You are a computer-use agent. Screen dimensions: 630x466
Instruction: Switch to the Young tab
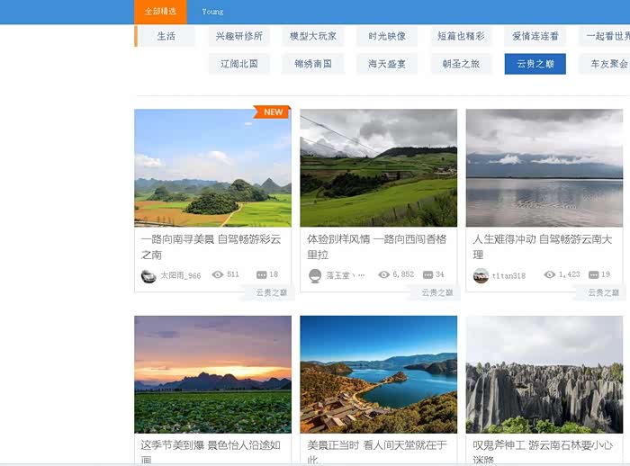tap(212, 12)
